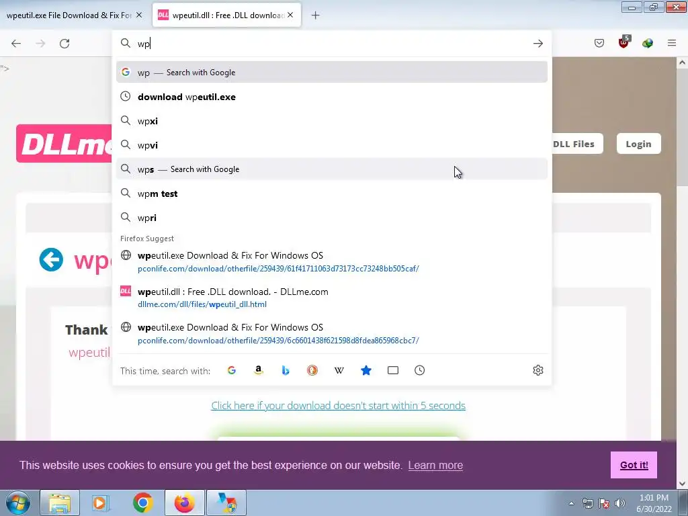Search this time with Bing icon
This screenshot has width=688, height=516.
(x=285, y=370)
